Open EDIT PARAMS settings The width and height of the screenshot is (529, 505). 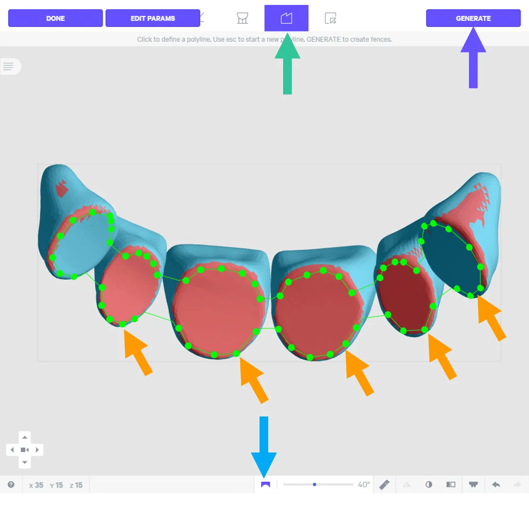pyautogui.click(x=153, y=18)
